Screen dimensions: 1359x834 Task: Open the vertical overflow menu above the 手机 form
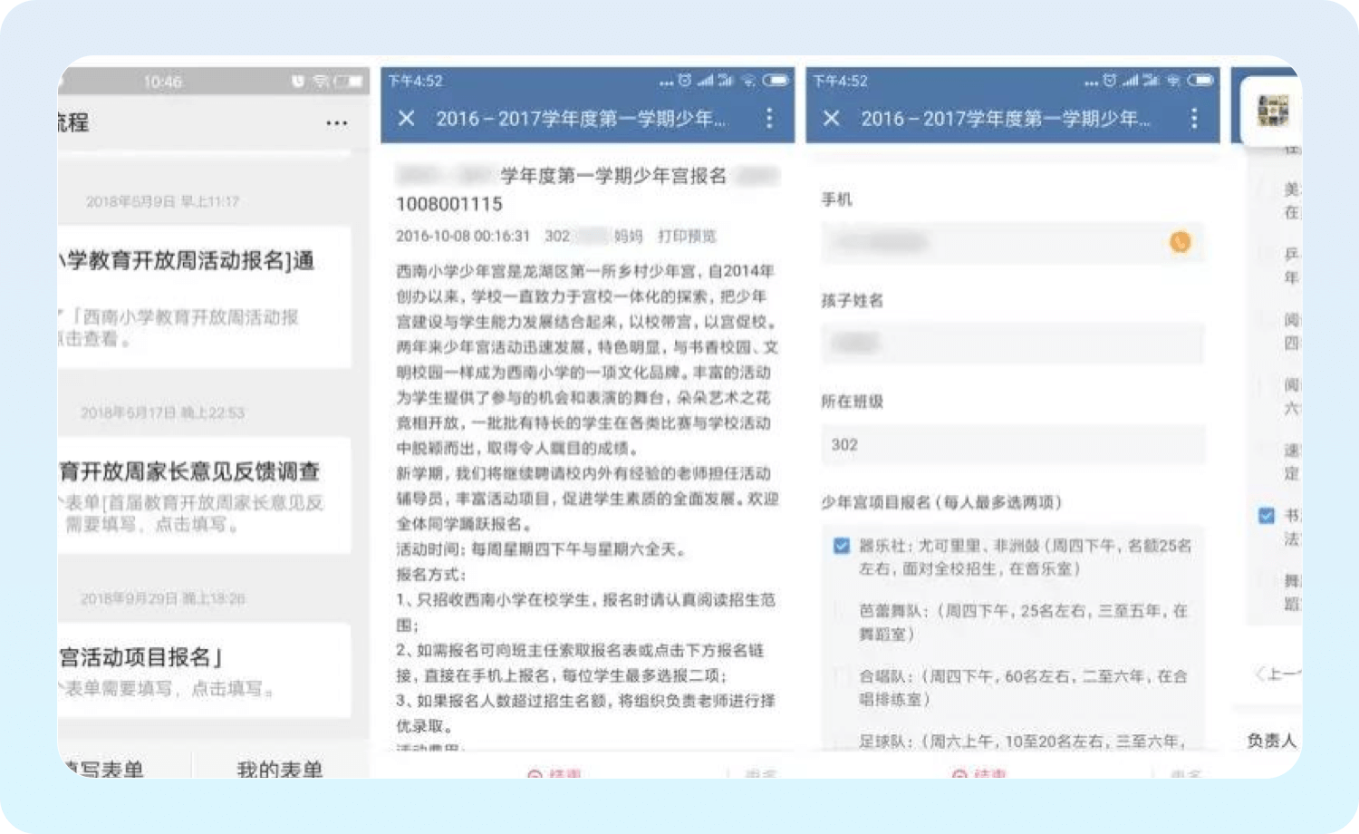(1193, 119)
